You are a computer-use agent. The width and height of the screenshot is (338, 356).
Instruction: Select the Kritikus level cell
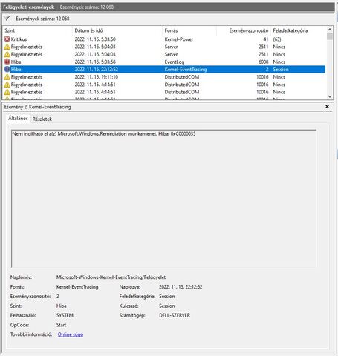(x=19, y=39)
